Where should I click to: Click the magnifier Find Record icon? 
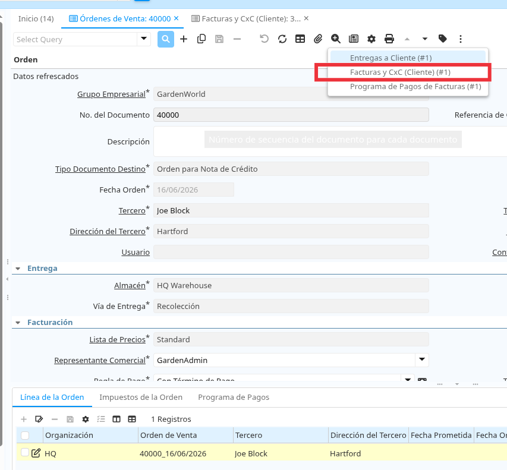coord(166,39)
